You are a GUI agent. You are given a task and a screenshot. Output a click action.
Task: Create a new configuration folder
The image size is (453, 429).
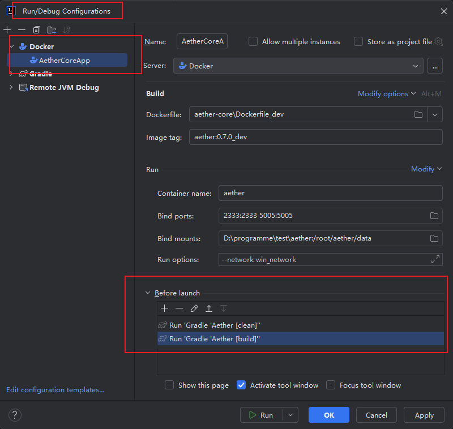tap(52, 30)
